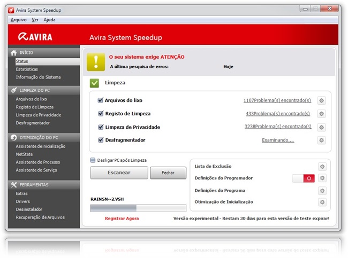Click the green Limpeza checkmark icon
Image resolution: width=348 pixels, height=258 pixels.
pos(94,83)
